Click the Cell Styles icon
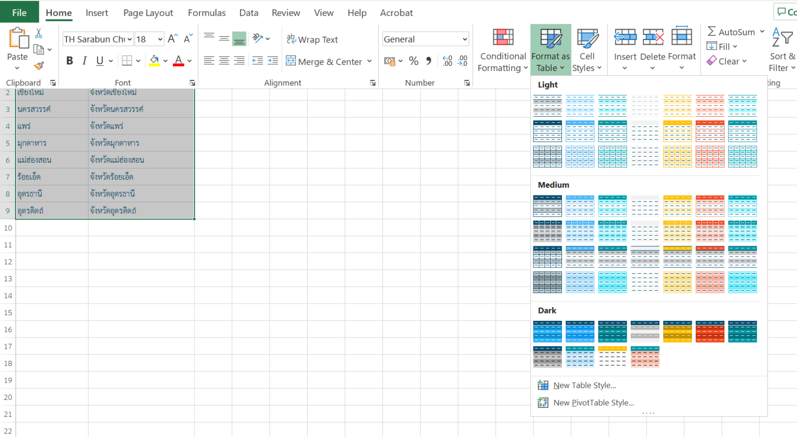 [x=588, y=39]
